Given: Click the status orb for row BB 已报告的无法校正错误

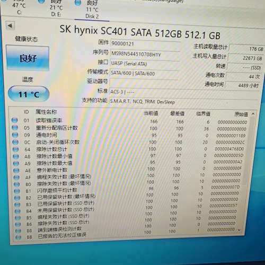Looking at the screenshot, I should pos(18,237).
